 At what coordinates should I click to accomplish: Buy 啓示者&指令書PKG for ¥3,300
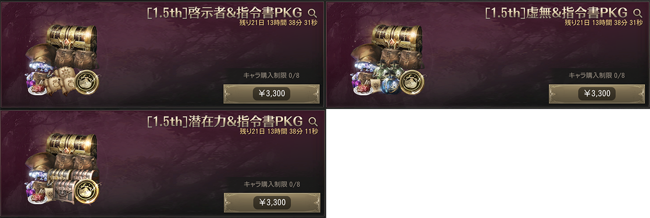point(272,94)
